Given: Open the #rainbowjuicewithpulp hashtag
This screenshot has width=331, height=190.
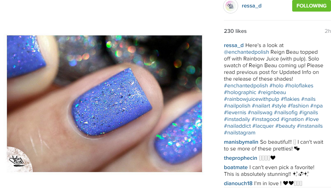Looking at the screenshot, I should pos(252,99).
